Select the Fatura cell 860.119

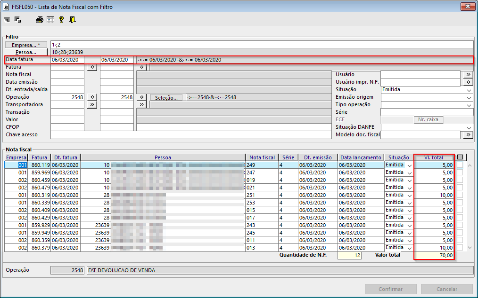[x=39, y=165]
